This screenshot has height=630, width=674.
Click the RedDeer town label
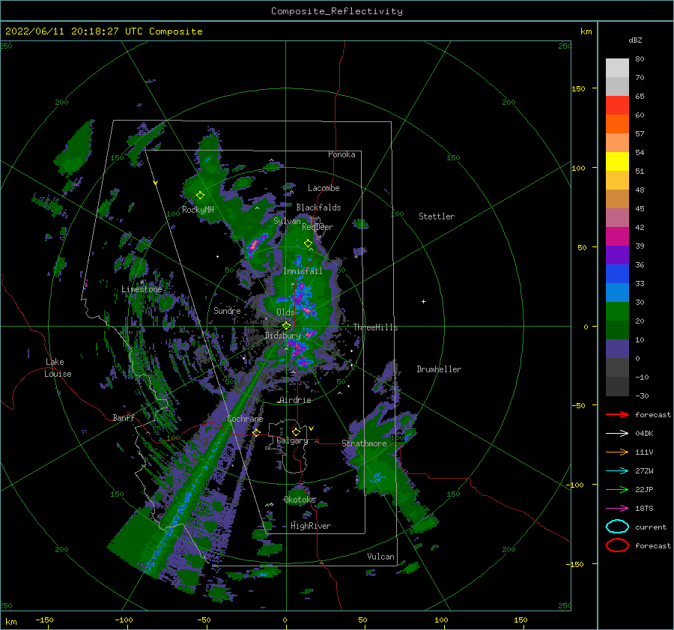tap(318, 227)
